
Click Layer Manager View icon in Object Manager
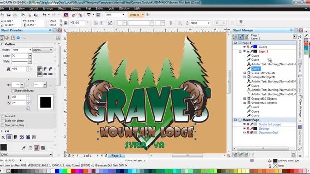click(247, 37)
